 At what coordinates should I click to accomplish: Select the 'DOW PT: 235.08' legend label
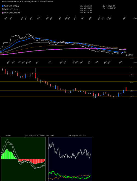pos(12,13)
